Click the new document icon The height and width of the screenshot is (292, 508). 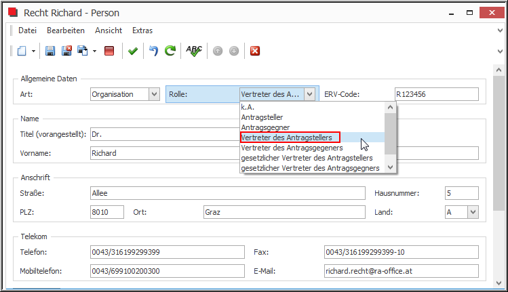click(22, 51)
